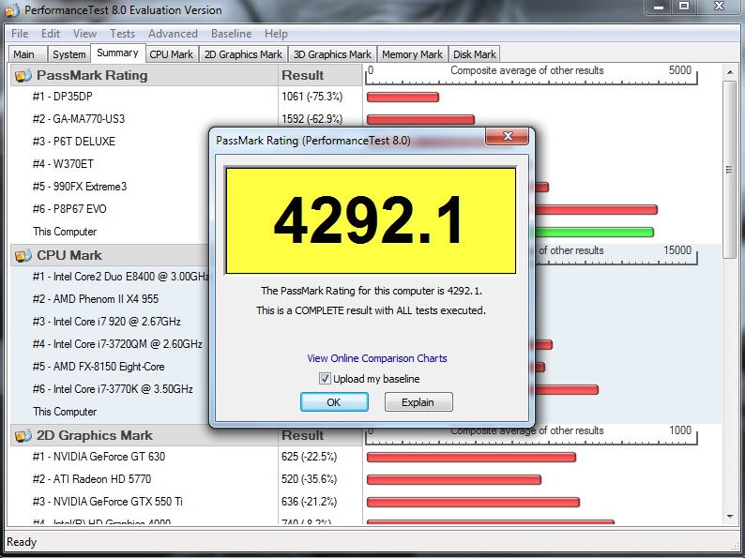Click the vertical scrollbar down arrow
The image size is (745, 558).
click(730, 517)
